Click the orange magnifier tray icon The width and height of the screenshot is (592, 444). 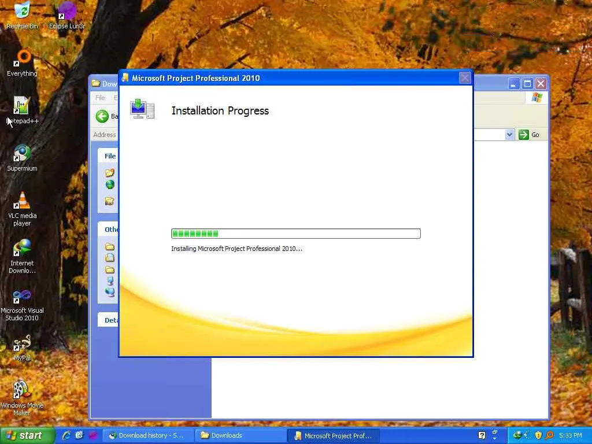549,435
